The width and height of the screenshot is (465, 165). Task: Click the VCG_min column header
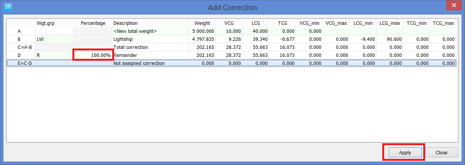pyautogui.click(x=309, y=23)
